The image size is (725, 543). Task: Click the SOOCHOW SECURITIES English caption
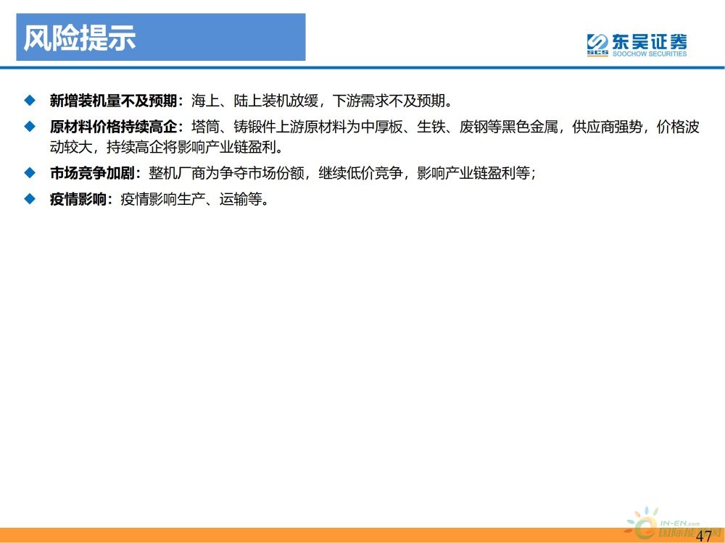pos(650,54)
